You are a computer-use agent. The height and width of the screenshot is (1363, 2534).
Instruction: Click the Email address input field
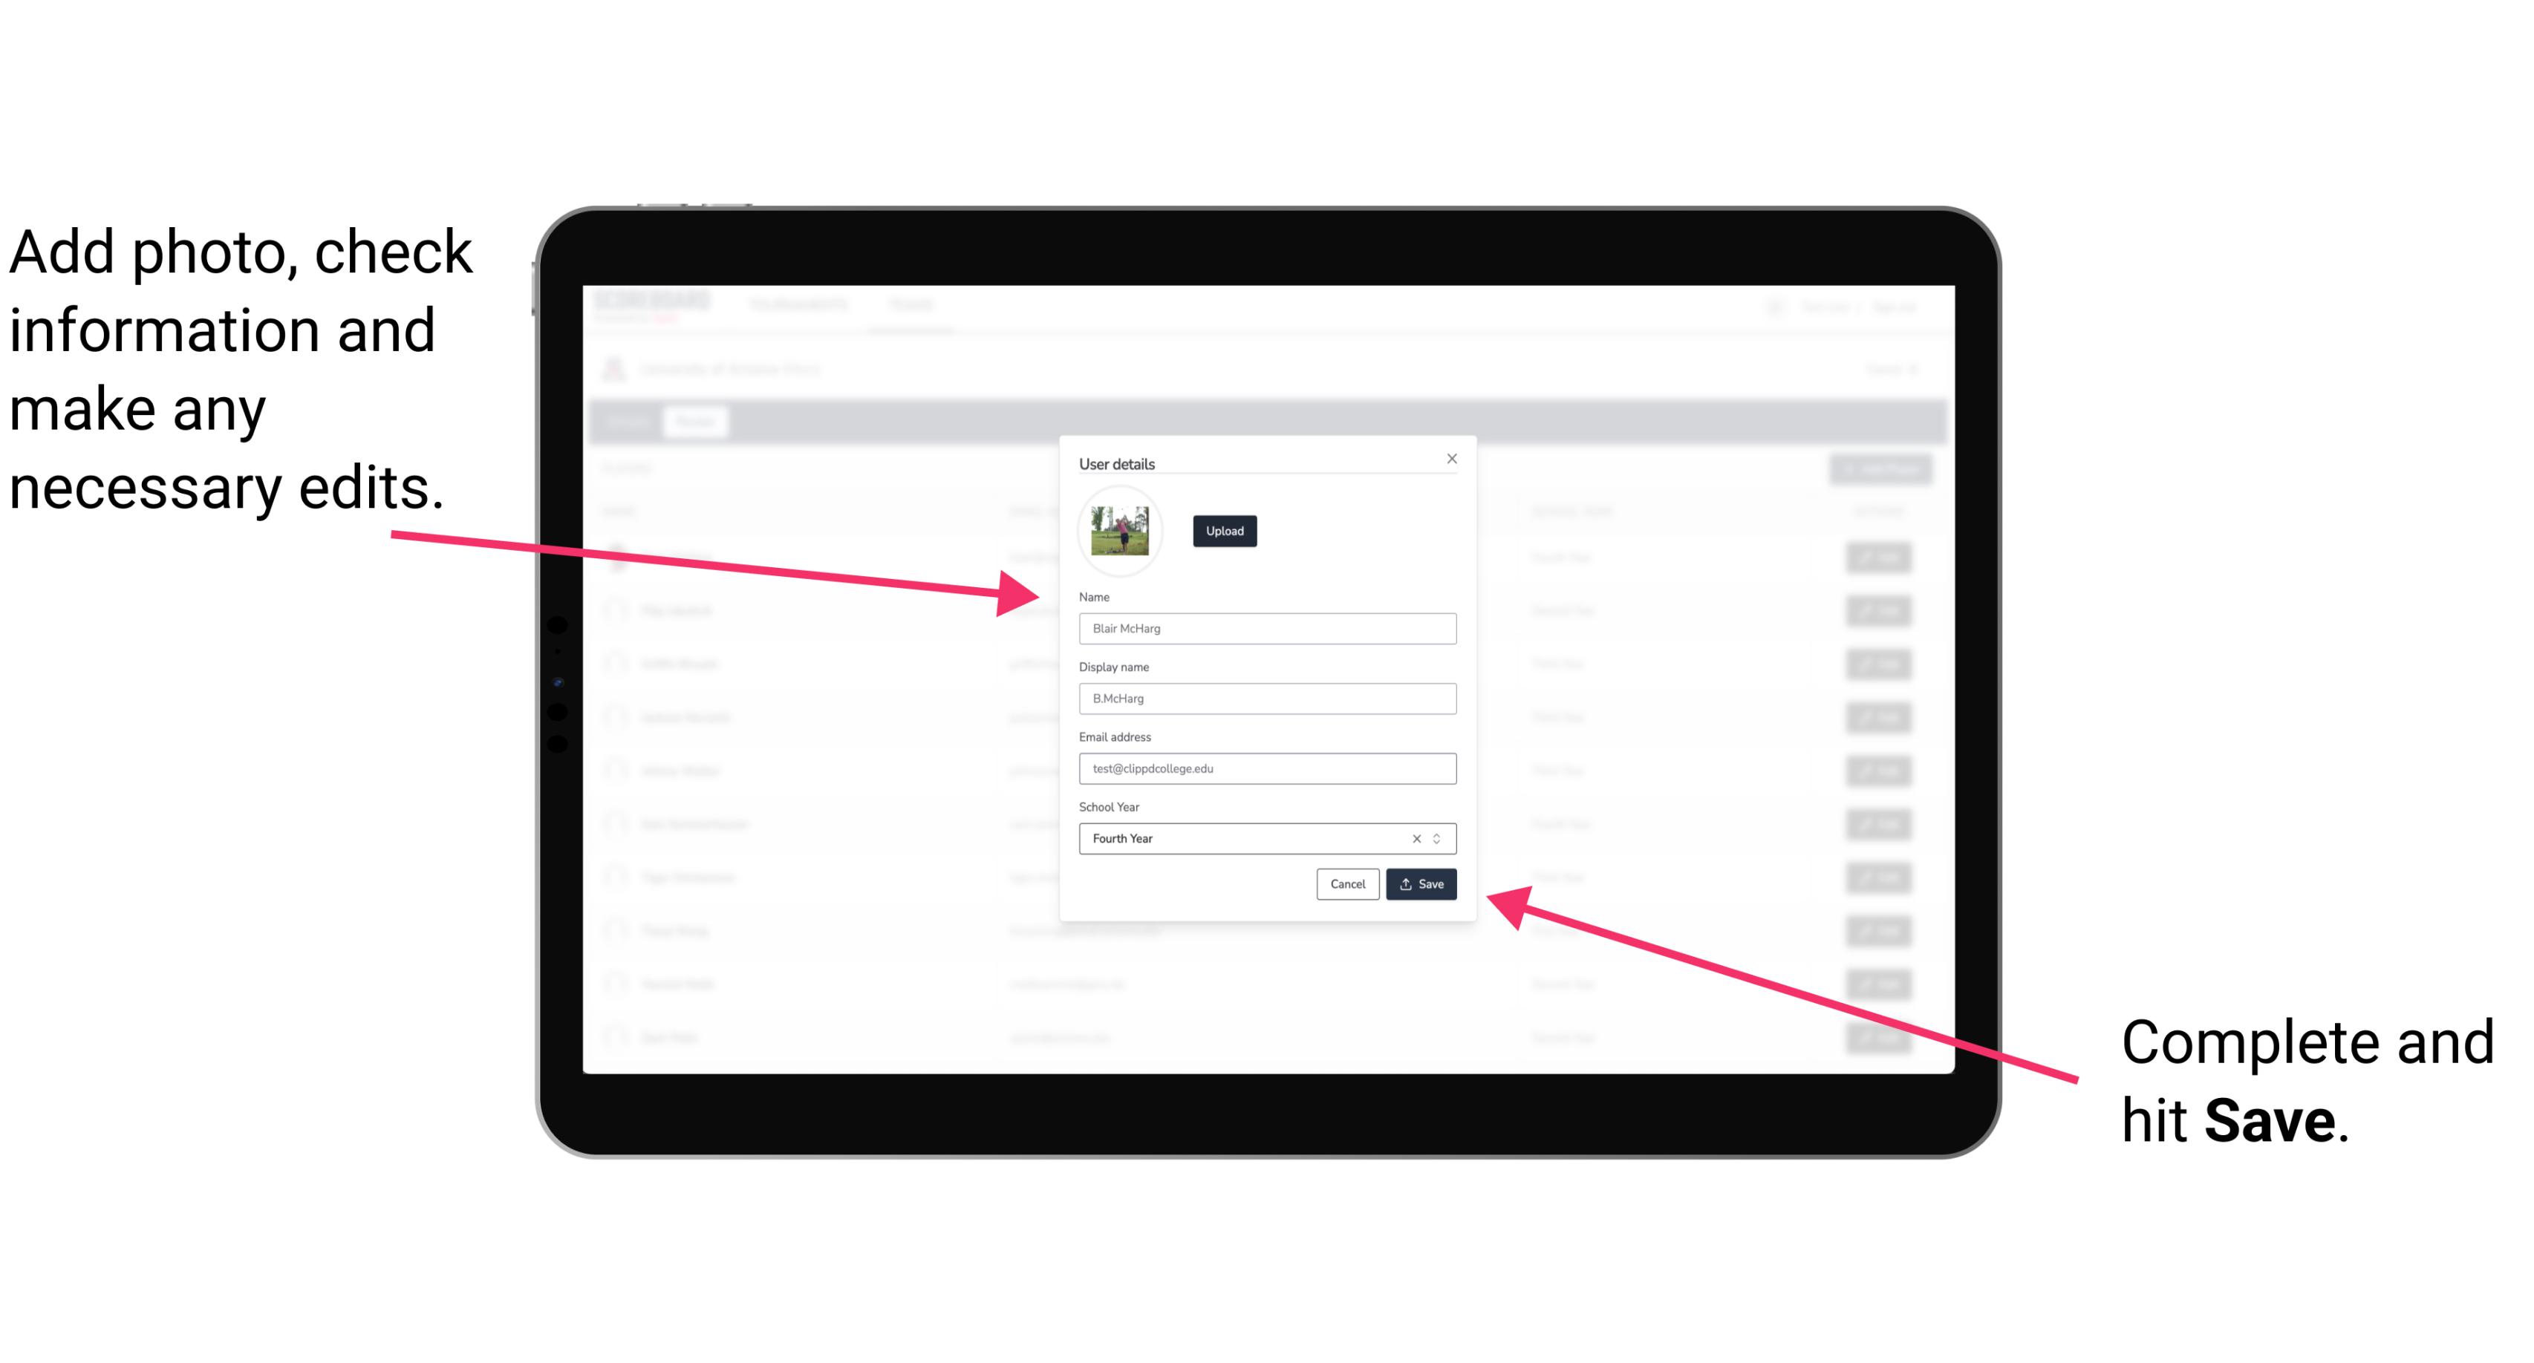click(1266, 769)
